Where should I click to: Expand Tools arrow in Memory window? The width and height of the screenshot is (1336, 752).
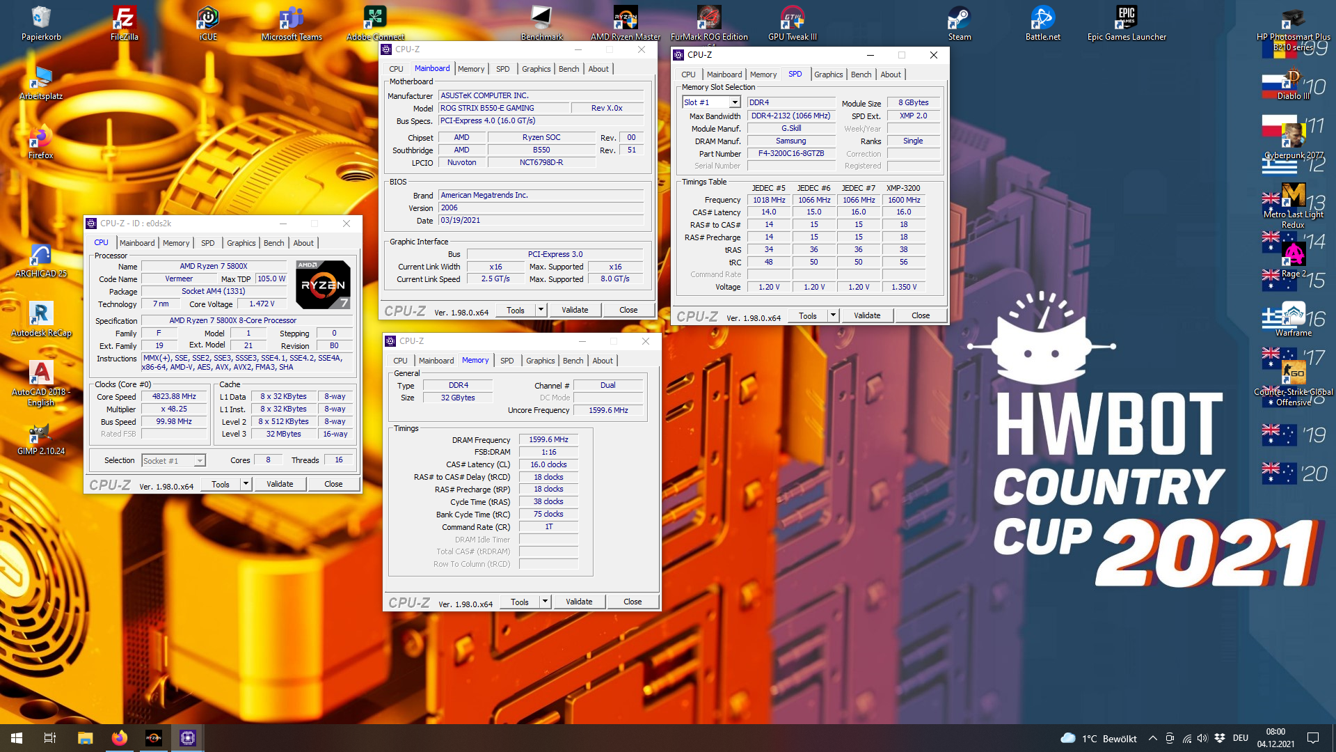pyautogui.click(x=545, y=602)
